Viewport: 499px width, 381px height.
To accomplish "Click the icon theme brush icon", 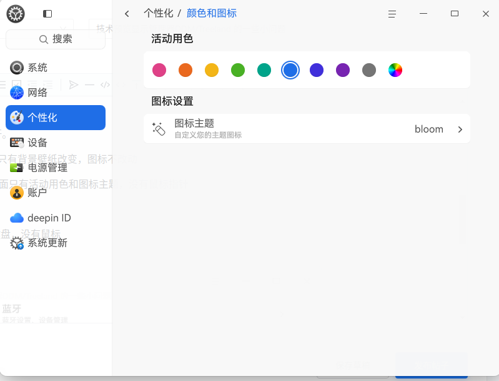I will tap(159, 129).
